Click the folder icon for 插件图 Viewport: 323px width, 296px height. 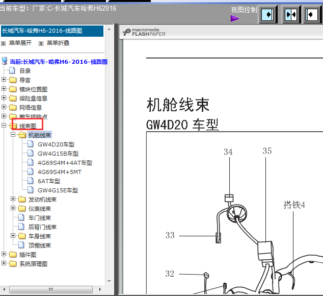pos(13,255)
